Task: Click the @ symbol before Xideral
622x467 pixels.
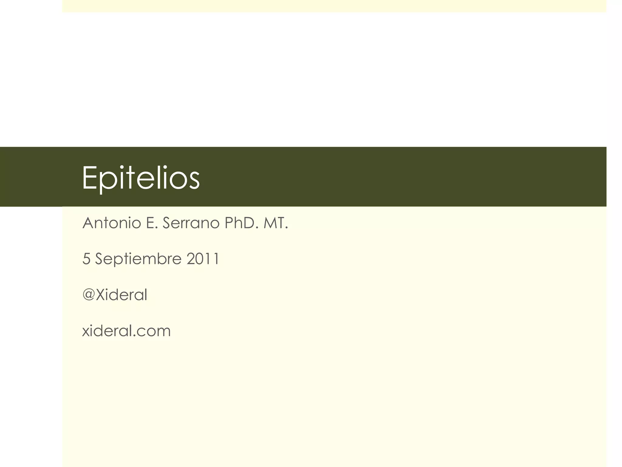Action: point(88,295)
